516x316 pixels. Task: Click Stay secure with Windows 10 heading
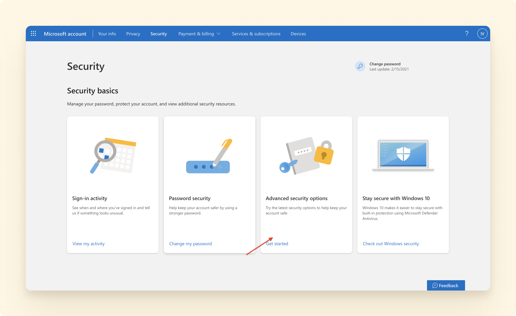pyautogui.click(x=396, y=198)
